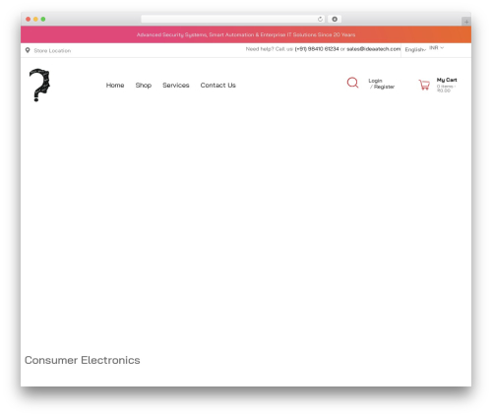Viewport: 492px width, 416px height.
Task: Email sales@ideaatech.com link
Action: point(374,49)
